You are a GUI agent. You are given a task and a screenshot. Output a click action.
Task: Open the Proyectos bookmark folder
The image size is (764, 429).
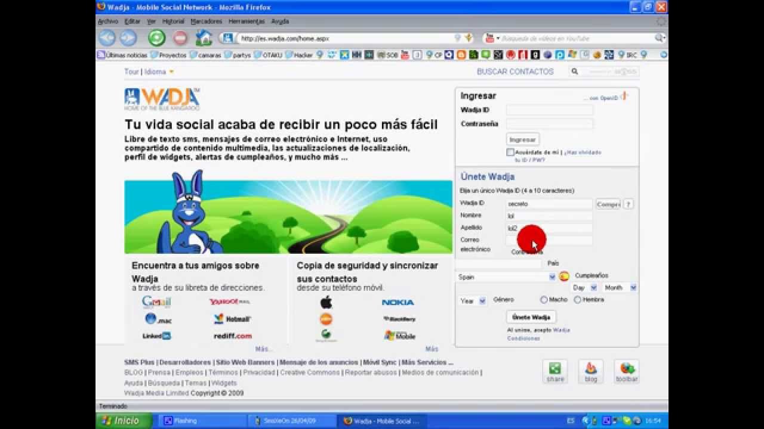pyautogui.click(x=168, y=55)
